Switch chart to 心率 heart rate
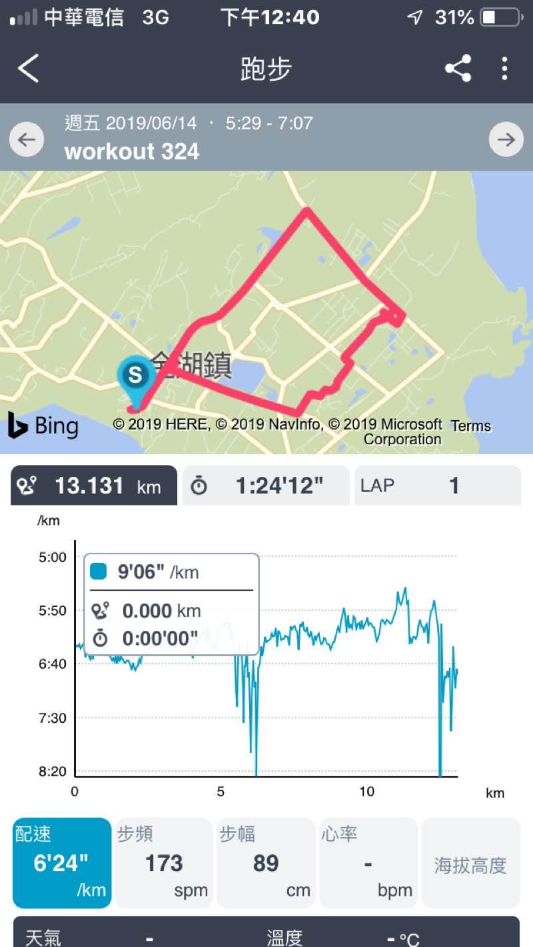Screen dimensions: 533x947 tap(368, 863)
